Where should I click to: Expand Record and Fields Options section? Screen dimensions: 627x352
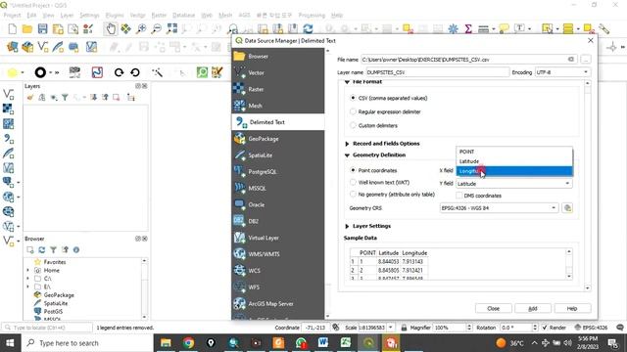[347, 144]
